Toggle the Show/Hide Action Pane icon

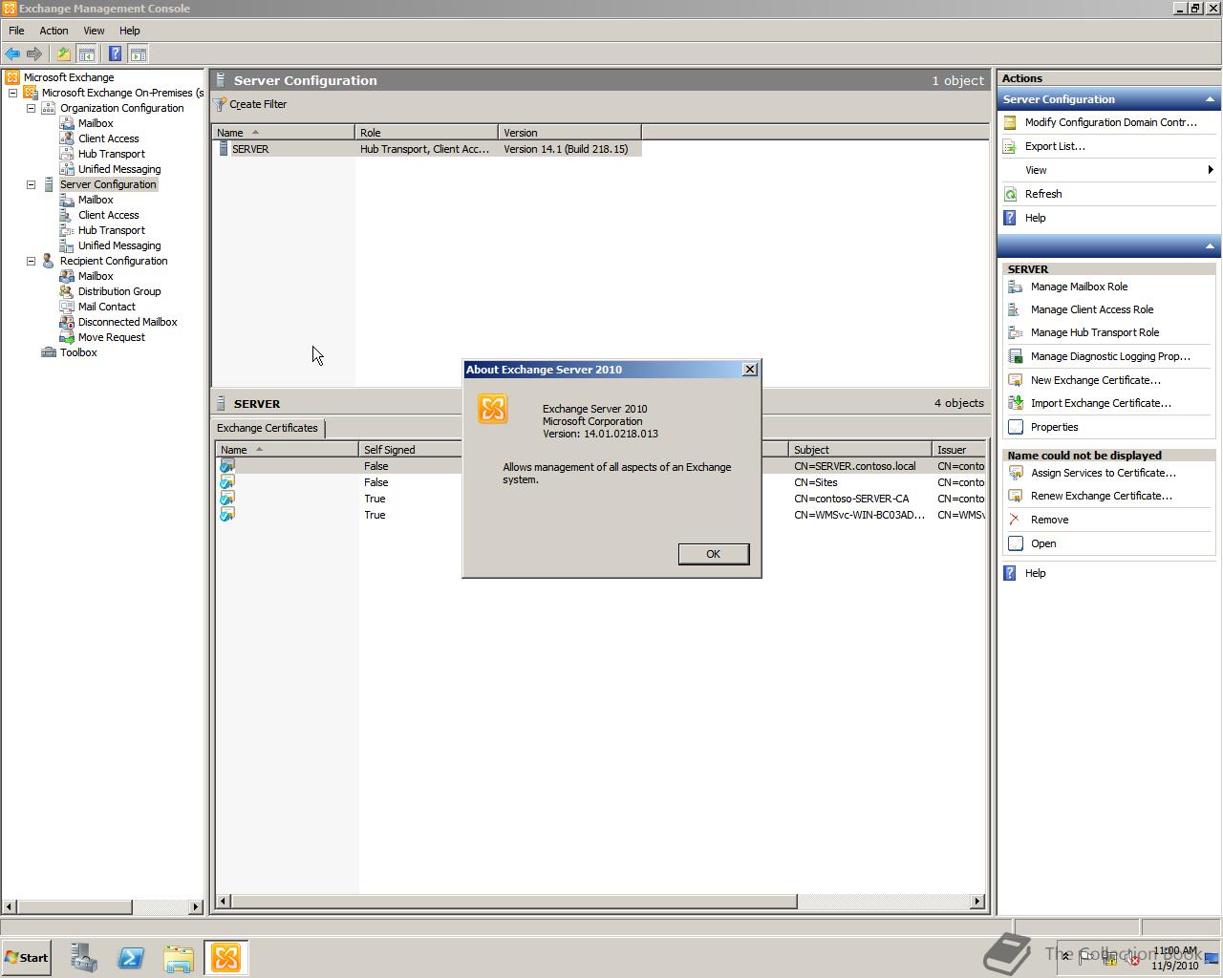138,54
